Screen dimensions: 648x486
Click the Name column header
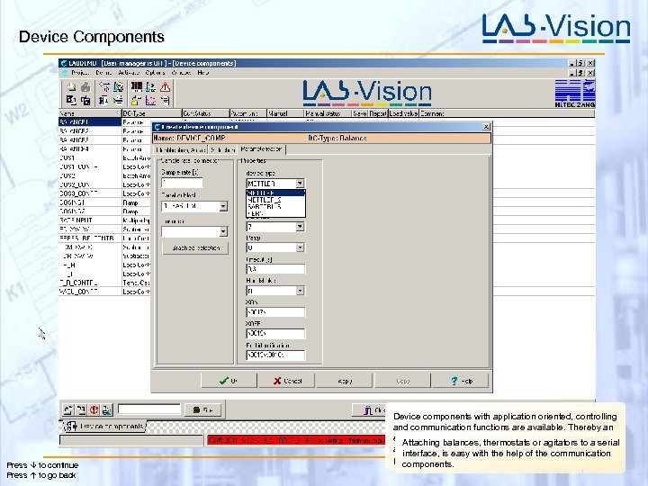[x=90, y=113]
